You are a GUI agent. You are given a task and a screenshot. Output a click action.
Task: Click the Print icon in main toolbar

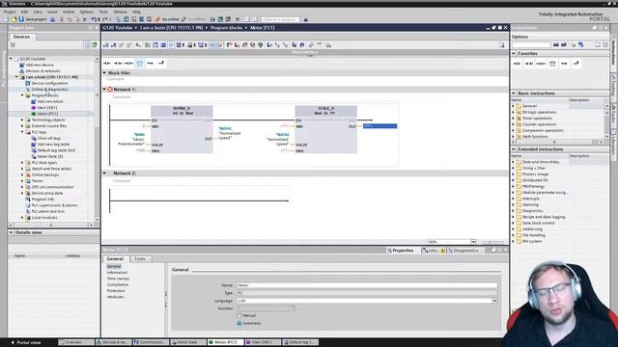52,19
